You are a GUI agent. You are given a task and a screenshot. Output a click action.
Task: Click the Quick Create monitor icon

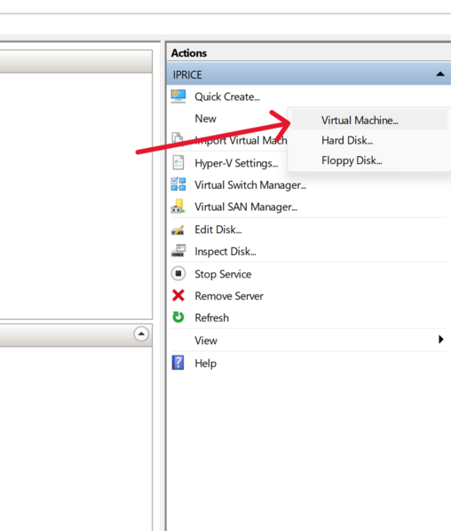point(178,97)
